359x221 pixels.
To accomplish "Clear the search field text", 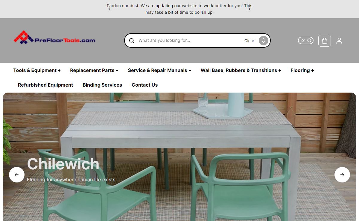I will point(249,41).
